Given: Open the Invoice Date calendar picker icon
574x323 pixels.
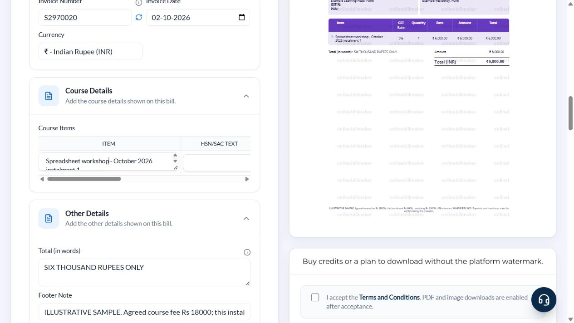Looking at the screenshot, I should click(x=241, y=17).
